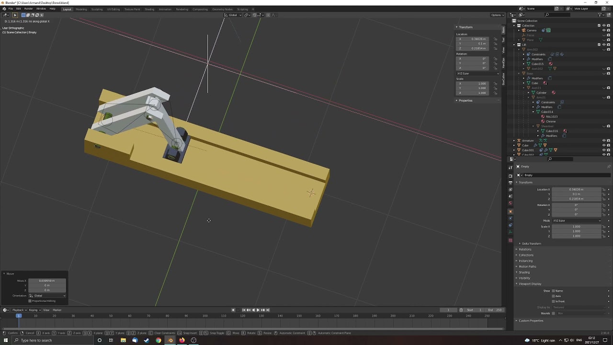Click the lock icon beside Scale Z

coord(604,236)
